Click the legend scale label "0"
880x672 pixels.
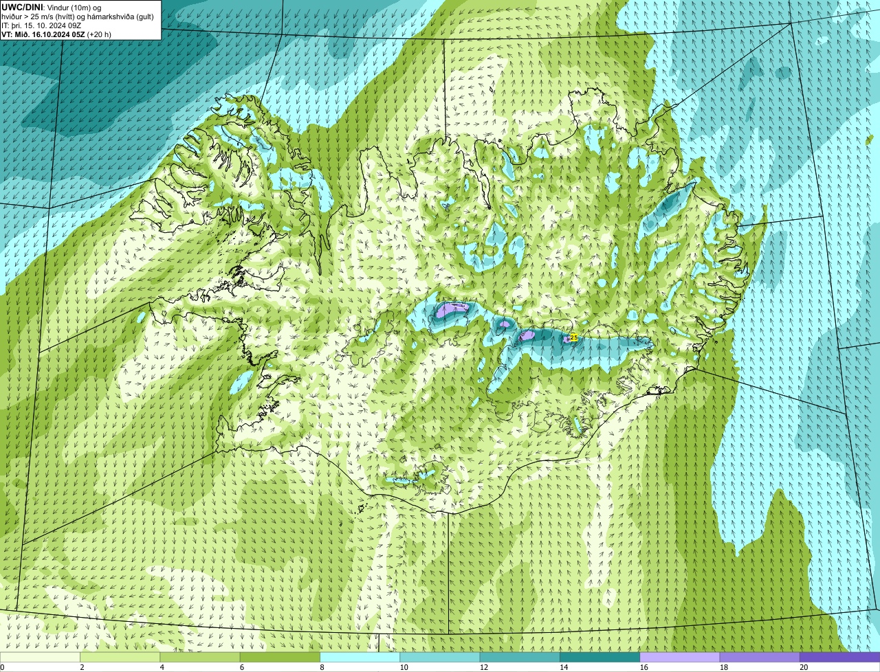2,667
